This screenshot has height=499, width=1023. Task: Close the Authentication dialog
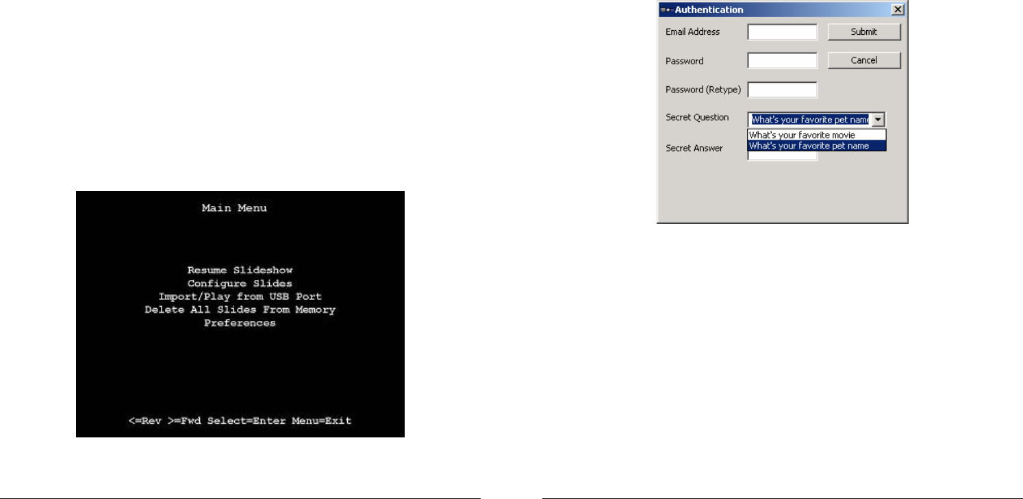898,10
